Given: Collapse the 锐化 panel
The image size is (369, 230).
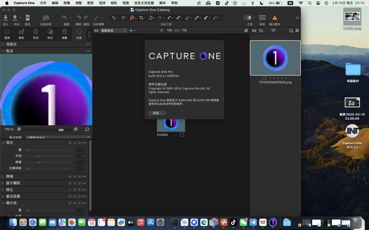Looking at the screenshot, I should click(3, 143).
